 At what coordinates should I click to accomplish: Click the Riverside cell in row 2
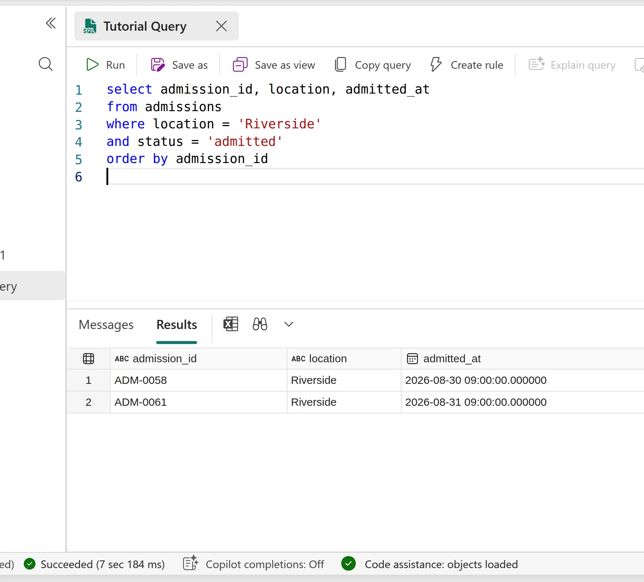click(x=344, y=402)
